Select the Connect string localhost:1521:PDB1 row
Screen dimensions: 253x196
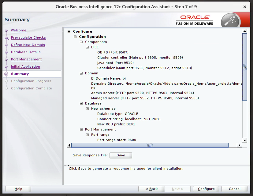(x=129, y=119)
